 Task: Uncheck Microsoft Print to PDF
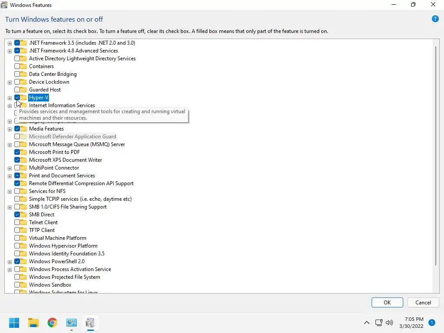[x=17, y=152]
